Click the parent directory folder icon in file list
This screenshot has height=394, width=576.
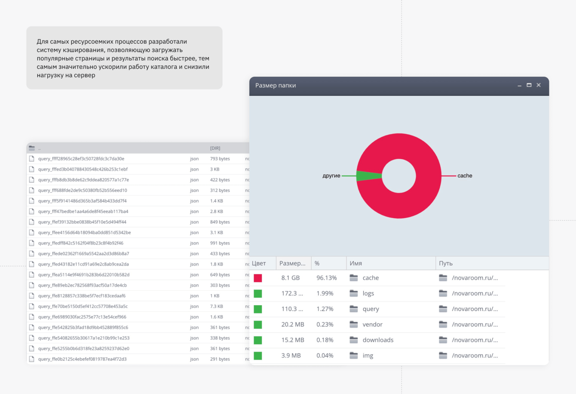pos(32,148)
